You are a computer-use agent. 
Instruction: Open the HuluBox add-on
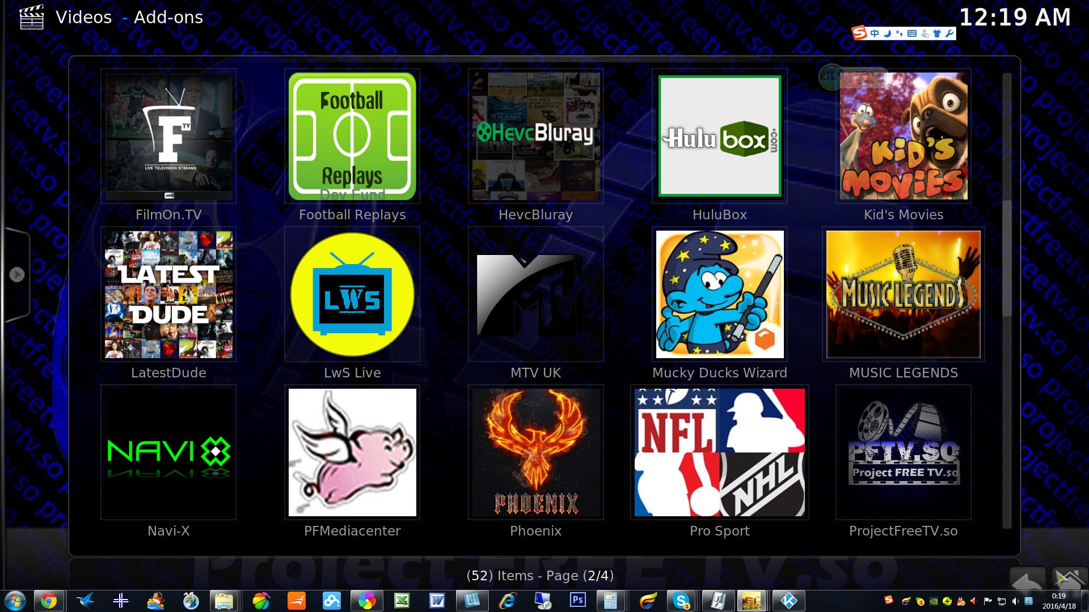[720, 136]
